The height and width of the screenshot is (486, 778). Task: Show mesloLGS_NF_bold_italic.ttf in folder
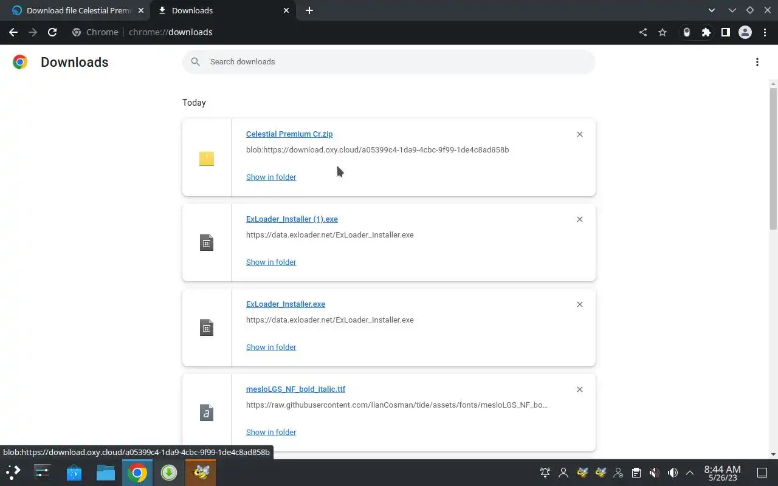(271, 433)
